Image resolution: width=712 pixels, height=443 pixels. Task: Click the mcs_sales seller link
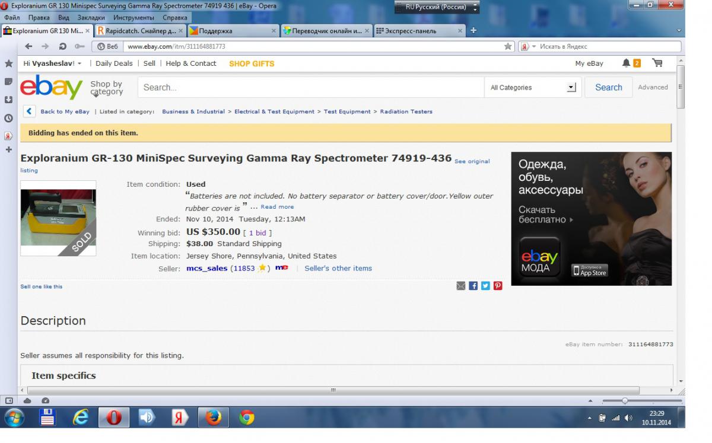(206, 269)
